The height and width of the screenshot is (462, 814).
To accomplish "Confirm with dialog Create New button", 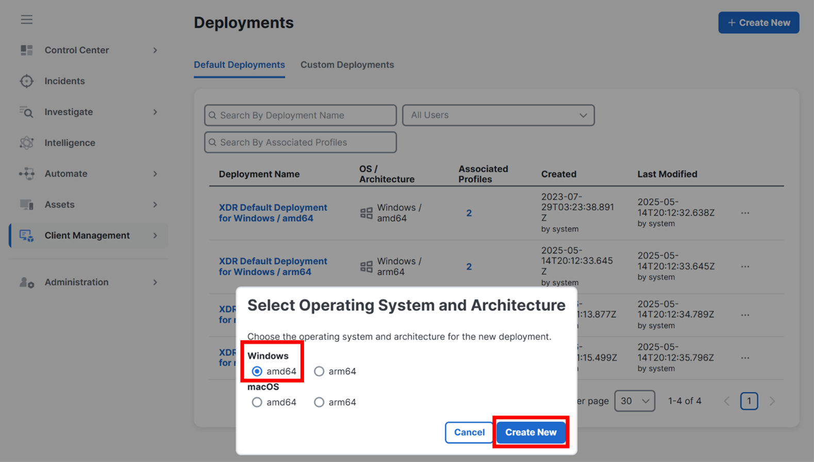I will (x=530, y=432).
